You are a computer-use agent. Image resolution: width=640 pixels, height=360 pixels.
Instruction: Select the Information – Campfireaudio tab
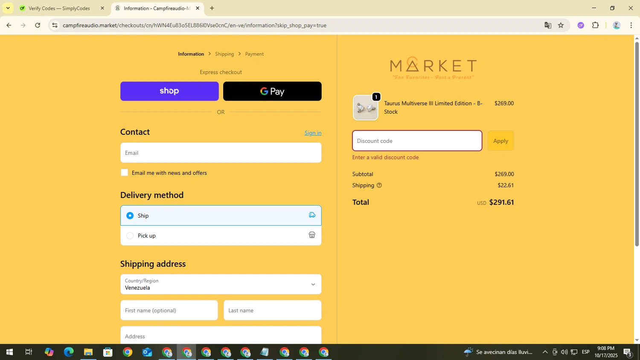point(157,8)
